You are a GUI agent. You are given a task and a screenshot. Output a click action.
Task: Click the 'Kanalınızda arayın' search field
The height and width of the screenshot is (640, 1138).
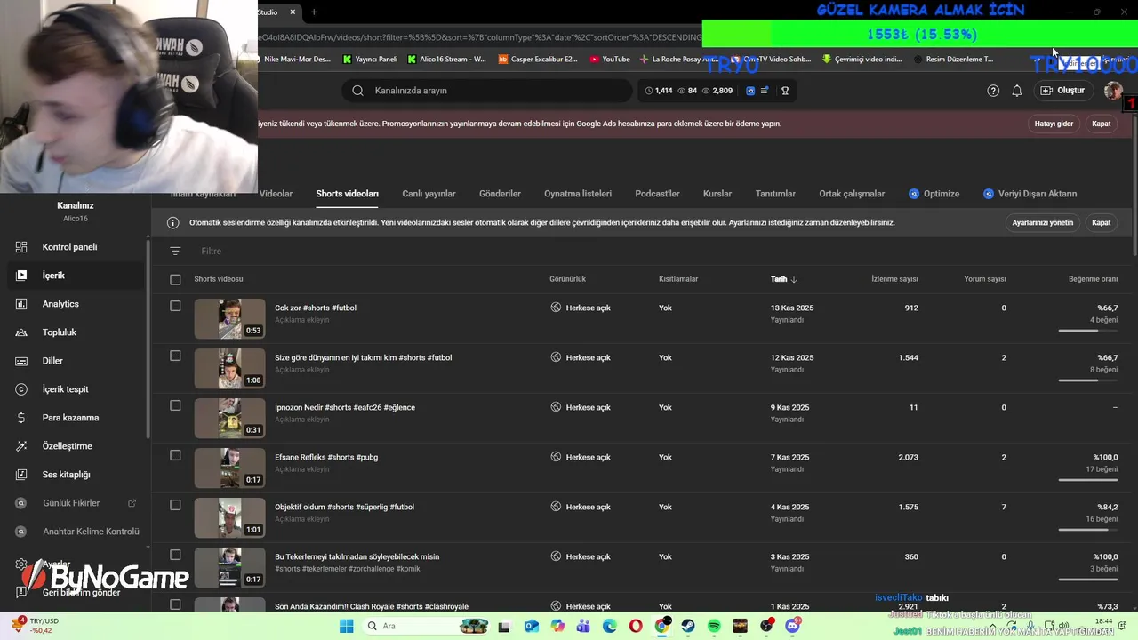[x=487, y=91]
